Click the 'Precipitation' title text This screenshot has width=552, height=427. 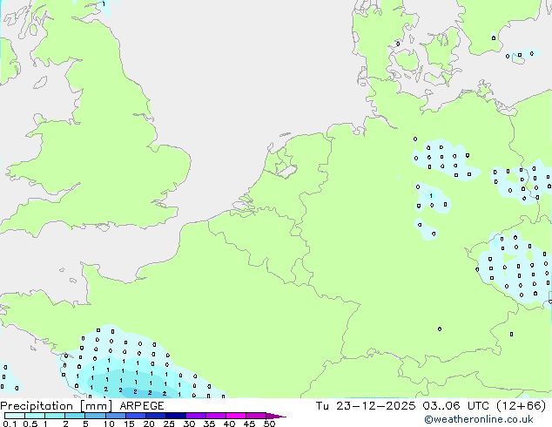coord(37,406)
